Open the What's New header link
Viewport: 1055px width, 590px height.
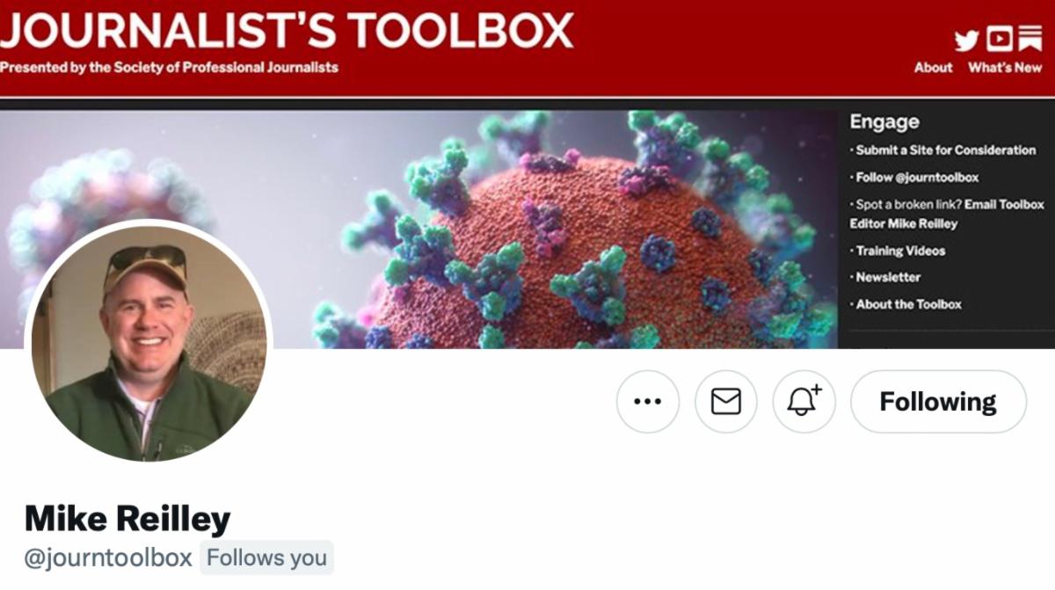[1005, 68]
